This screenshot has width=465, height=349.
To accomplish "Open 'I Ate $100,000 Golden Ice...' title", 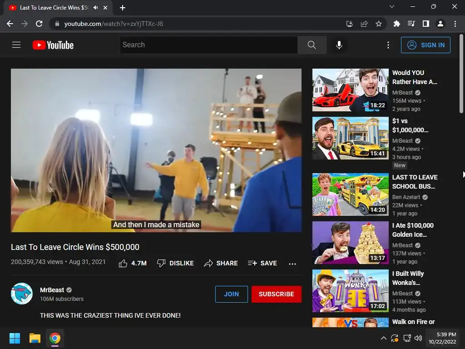I will [413, 230].
